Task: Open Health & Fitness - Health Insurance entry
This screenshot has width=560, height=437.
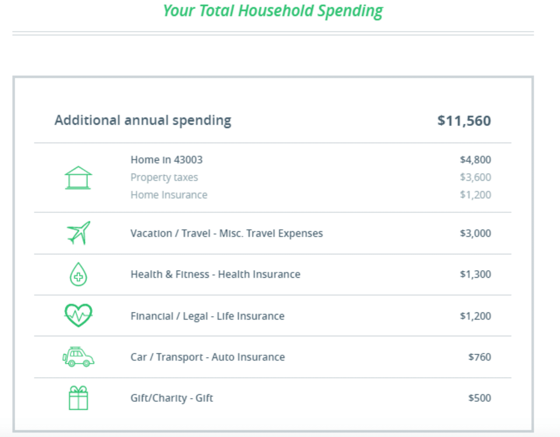Action: (215, 274)
